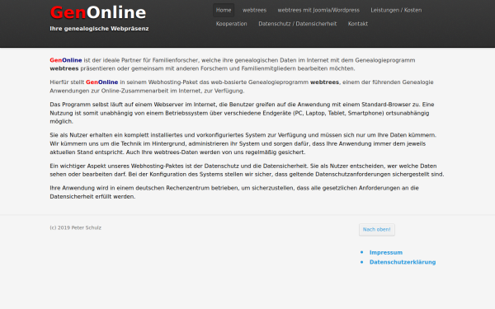Click the bold word webtrees after 'Genealogieprogramm'
Viewport: 495px width, 309px height.
(x=324, y=82)
